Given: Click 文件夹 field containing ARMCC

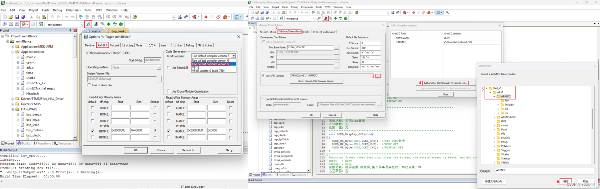Looking at the screenshot, I should click(x=544, y=170).
